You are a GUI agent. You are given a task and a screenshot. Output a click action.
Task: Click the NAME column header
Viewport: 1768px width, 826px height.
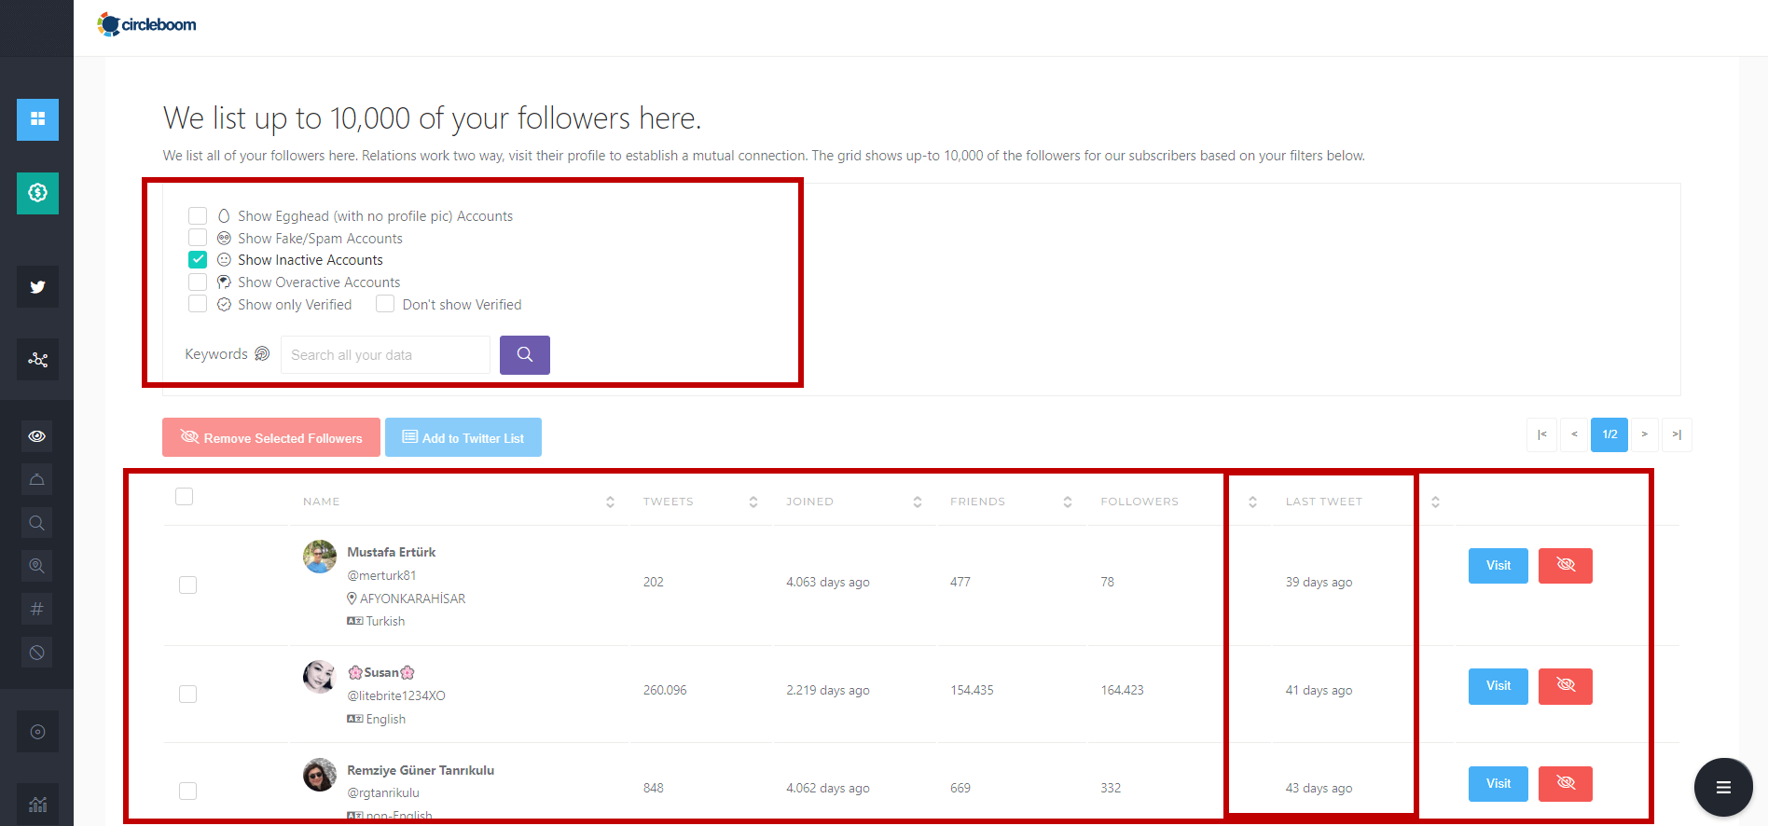coord(322,502)
